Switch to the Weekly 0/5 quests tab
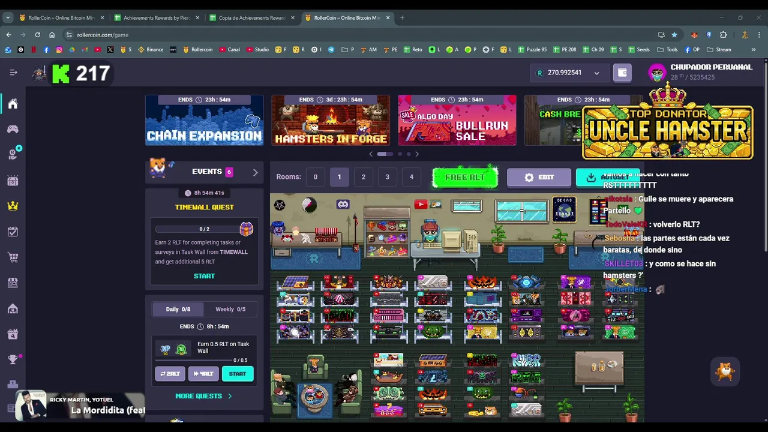 tap(230, 309)
